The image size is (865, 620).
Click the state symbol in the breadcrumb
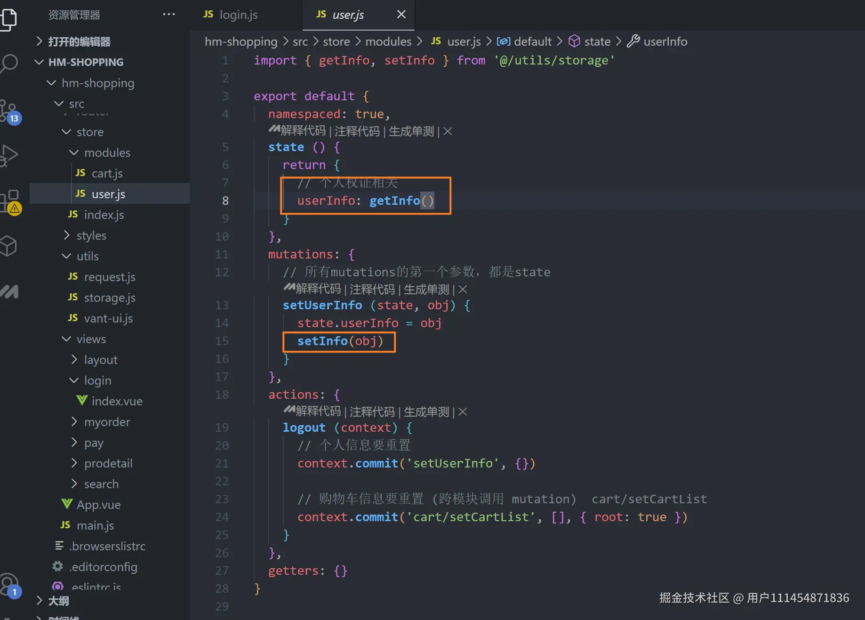click(x=590, y=41)
